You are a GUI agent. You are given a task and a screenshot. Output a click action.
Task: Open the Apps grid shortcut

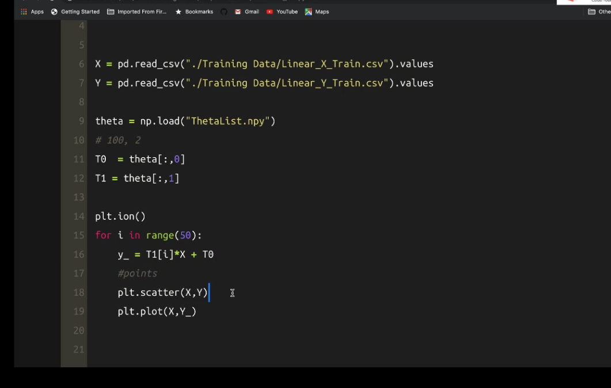32,12
